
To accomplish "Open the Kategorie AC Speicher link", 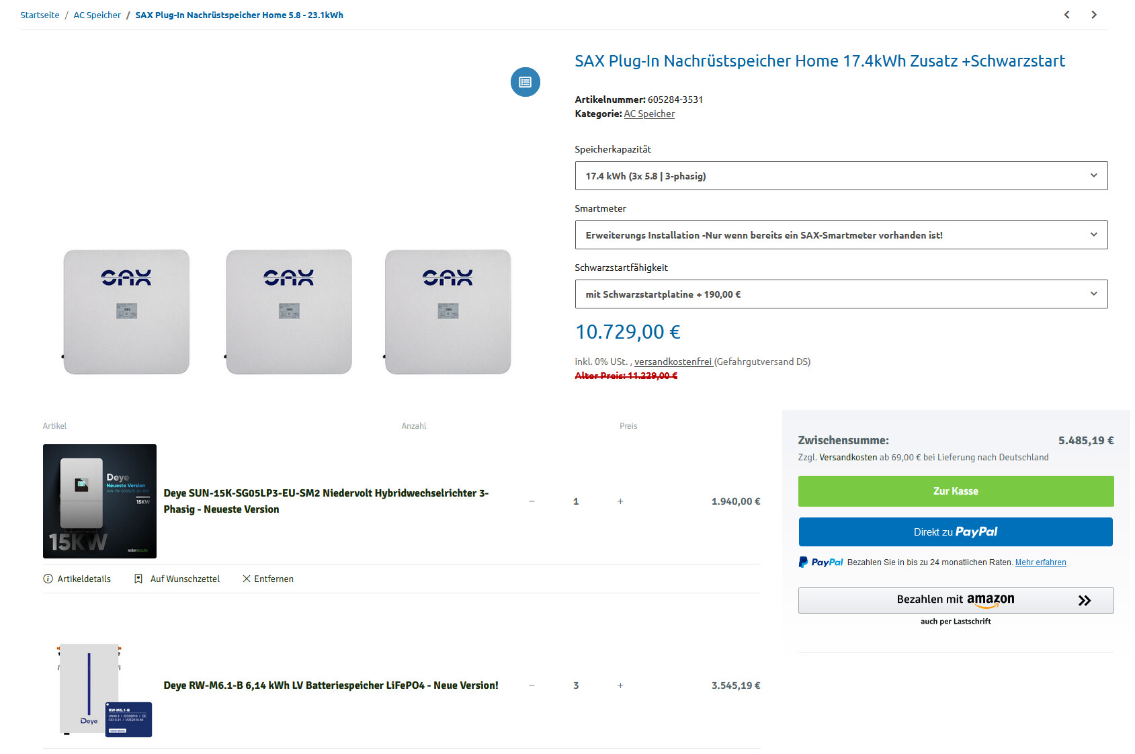I will (649, 114).
